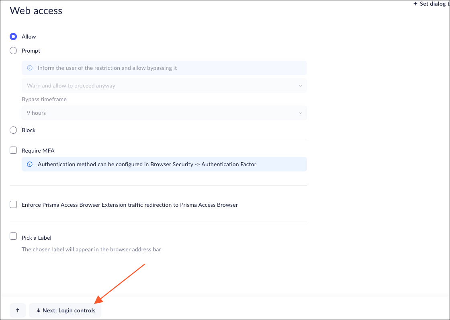
Task: Click the down arrow icon in Next button
Action: (x=39, y=310)
